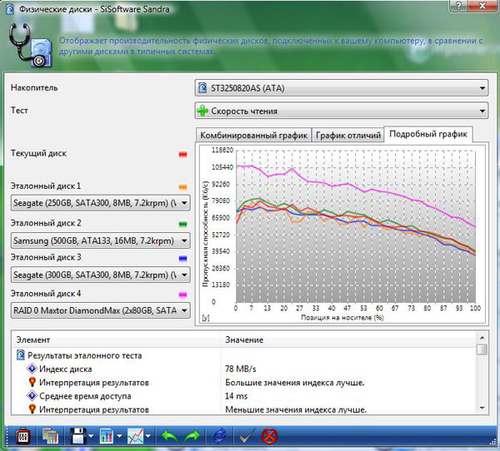Open the save icon dropdown arrow
The height and width of the screenshot is (451, 500).
point(91,436)
